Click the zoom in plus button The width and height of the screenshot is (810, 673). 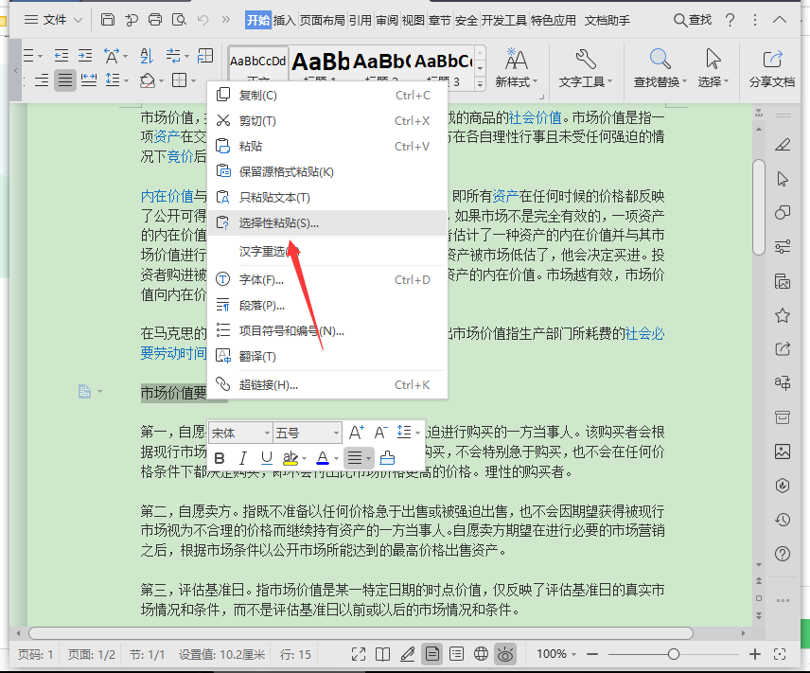click(x=755, y=654)
